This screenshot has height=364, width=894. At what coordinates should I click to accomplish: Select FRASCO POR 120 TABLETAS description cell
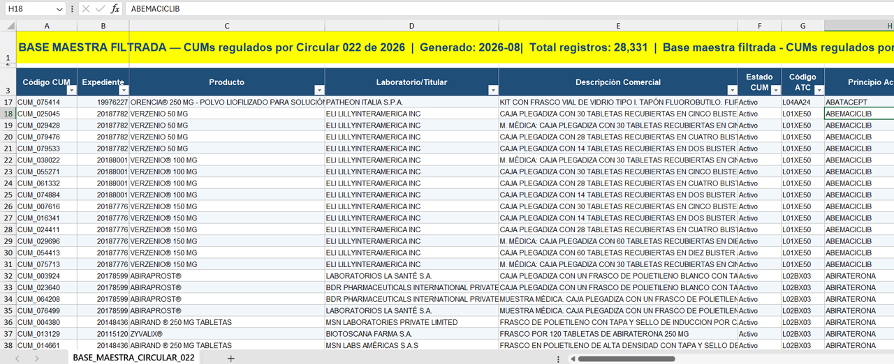[618, 334]
